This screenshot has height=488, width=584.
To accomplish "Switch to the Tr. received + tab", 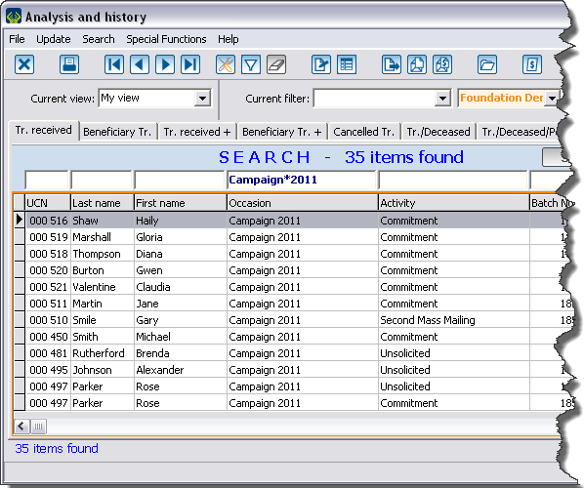I will [x=197, y=132].
